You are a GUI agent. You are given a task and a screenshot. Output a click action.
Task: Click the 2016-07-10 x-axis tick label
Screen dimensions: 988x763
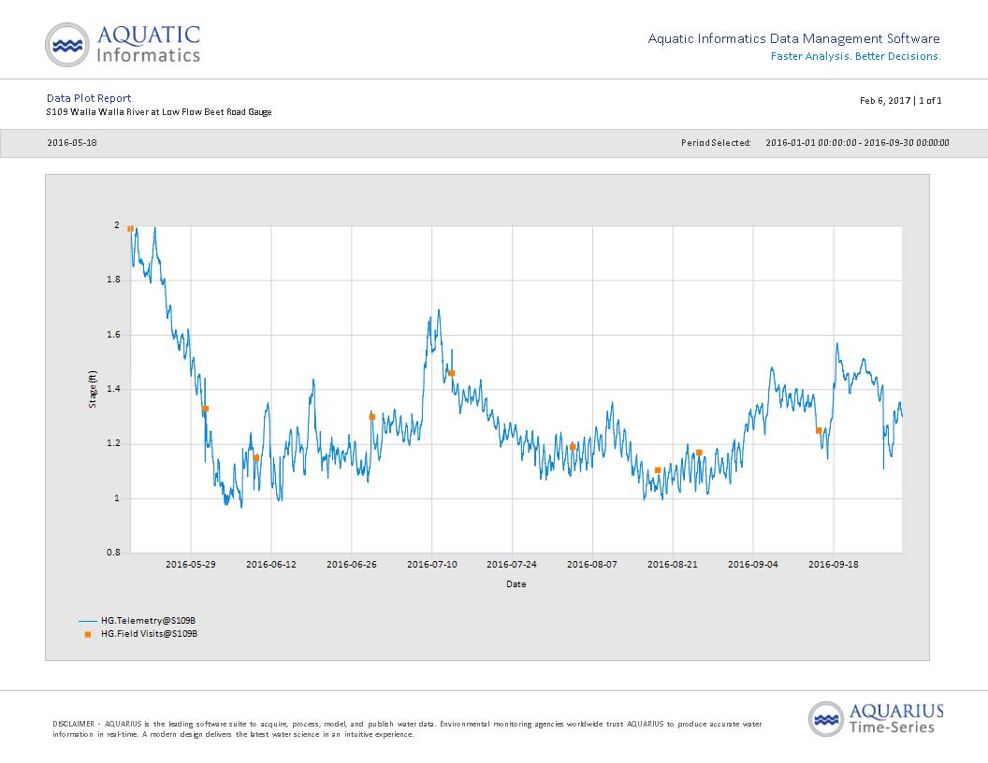(x=431, y=564)
